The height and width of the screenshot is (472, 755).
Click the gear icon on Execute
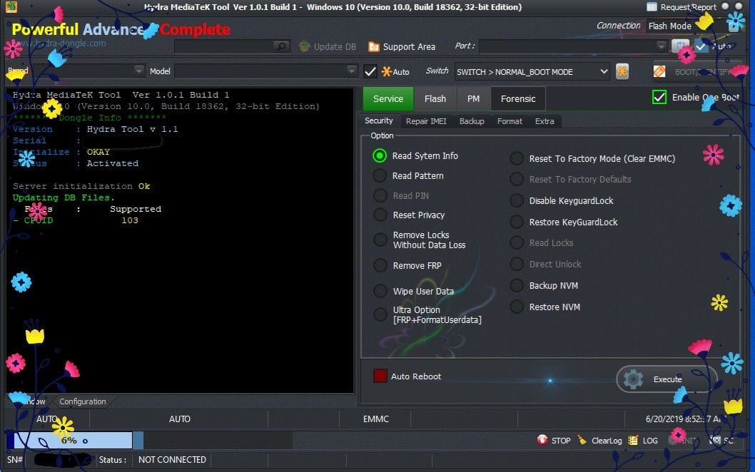coord(633,379)
